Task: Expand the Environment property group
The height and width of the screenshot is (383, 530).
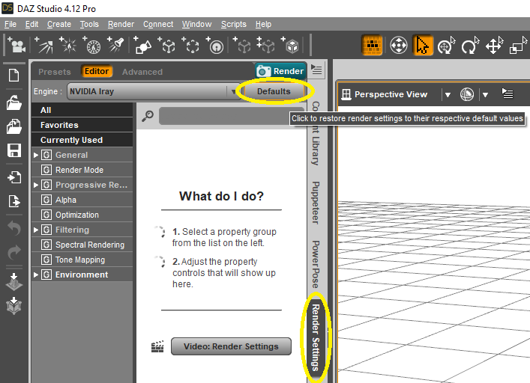Action: click(36, 275)
